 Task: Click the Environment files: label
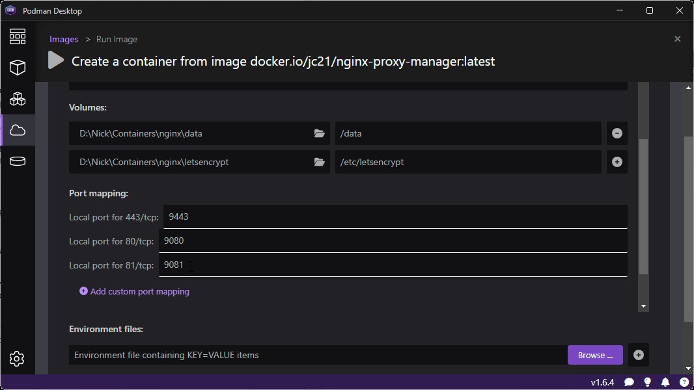106,329
